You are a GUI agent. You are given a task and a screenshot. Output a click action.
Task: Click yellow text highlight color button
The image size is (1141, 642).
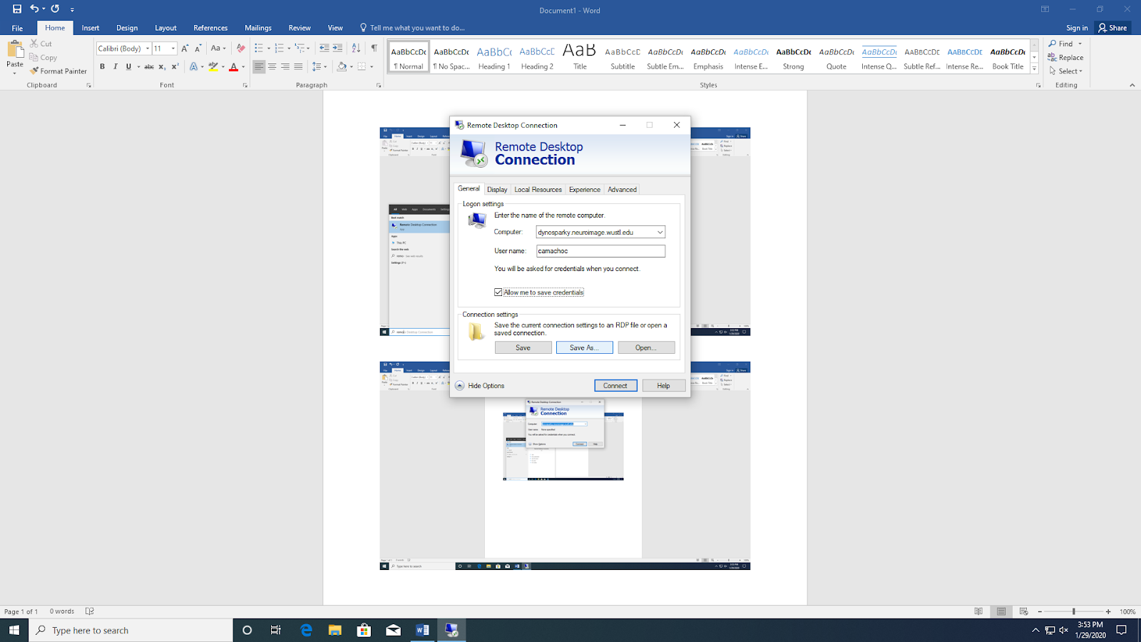pos(213,66)
